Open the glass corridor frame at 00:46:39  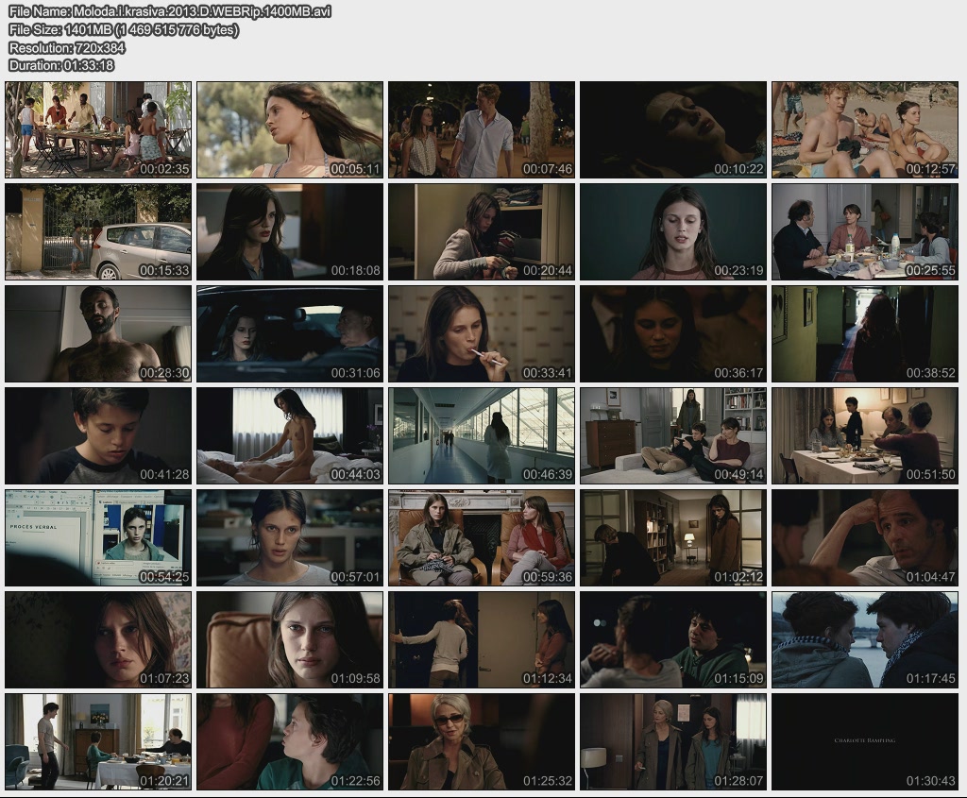[482, 435]
